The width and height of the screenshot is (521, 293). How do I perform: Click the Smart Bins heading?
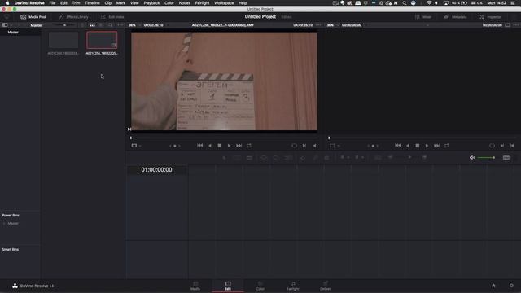(11, 250)
